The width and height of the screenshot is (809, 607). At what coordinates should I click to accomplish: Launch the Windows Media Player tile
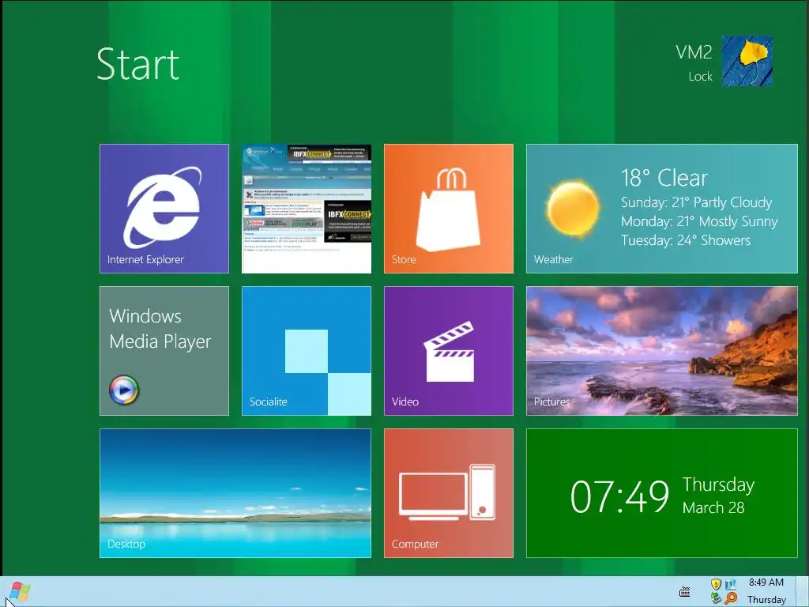pyautogui.click(x=164, y=351)
